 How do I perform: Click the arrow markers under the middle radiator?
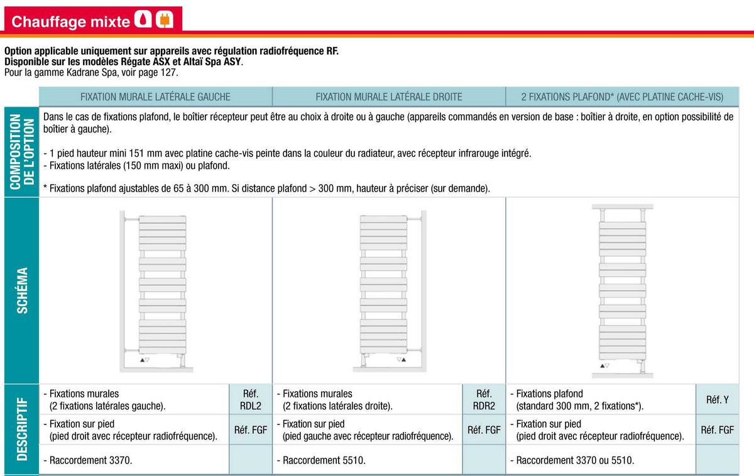point(400,360)
